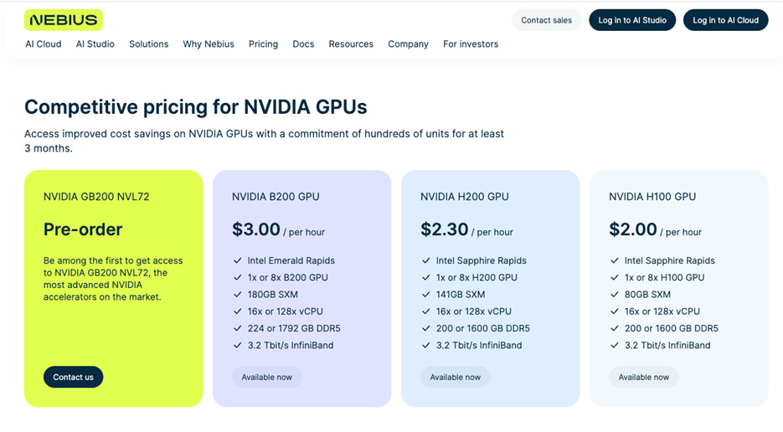The width and height of the screenshot is (783, 432).
Task: Open the Docs link
Action: tap(303, 44)
